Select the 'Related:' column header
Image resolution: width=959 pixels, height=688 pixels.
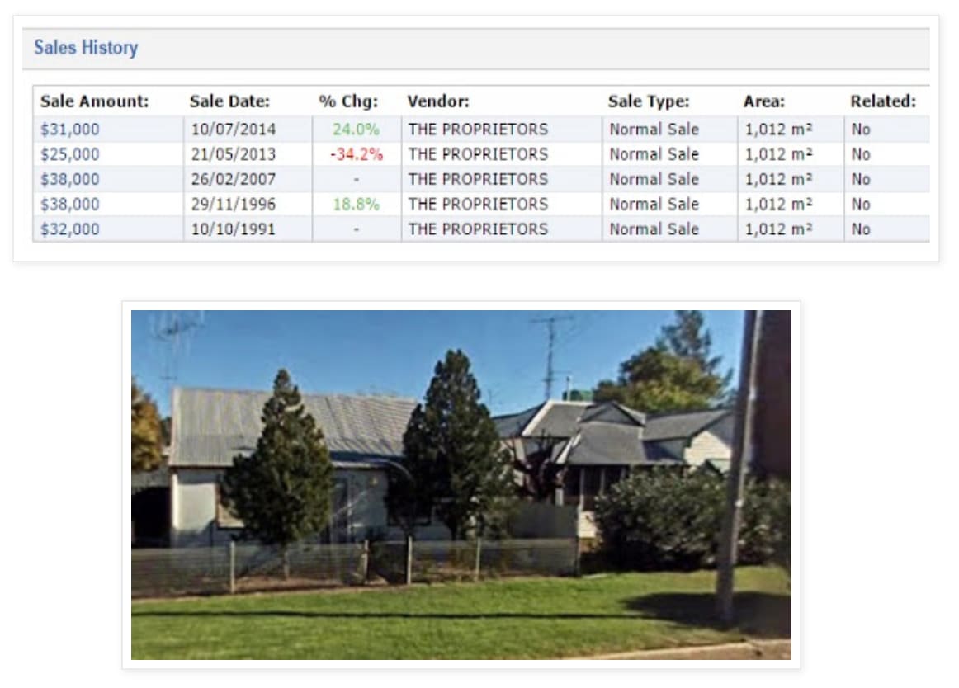tap(883, 101)
